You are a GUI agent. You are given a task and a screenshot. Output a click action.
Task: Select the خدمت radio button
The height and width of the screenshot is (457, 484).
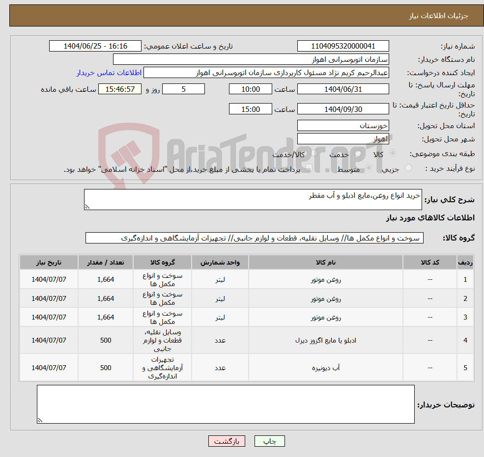(358, 153)
